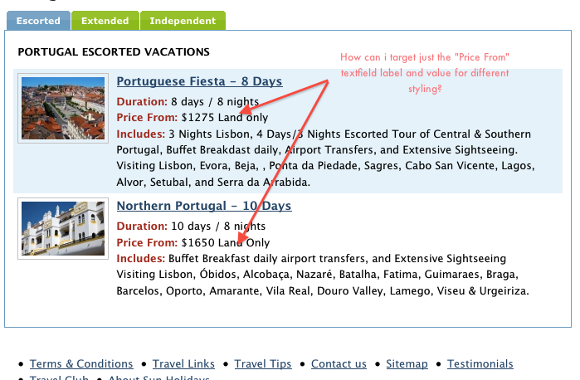Click the white building thumbnail image
The height and width of the screenshot is (380, 580).
tap(63, 228)
